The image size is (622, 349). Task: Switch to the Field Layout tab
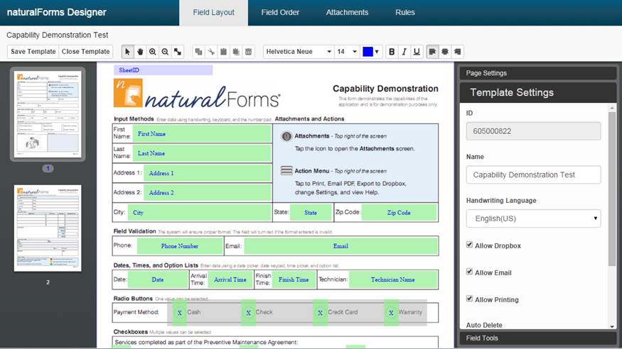click(x=213, y=13)
